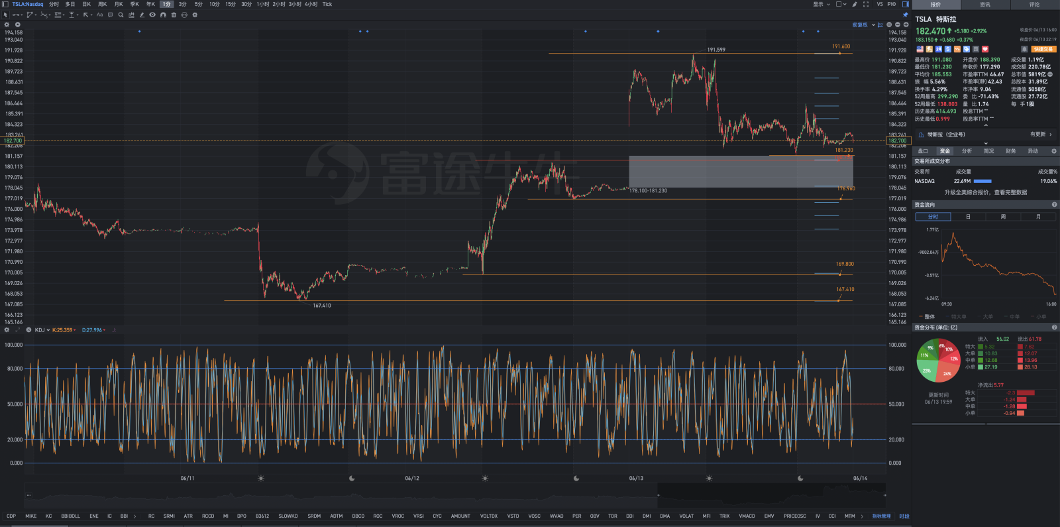Zoom out the chart with minus icon
This screenshot has width=1060, height=527.
coord(898,25)
